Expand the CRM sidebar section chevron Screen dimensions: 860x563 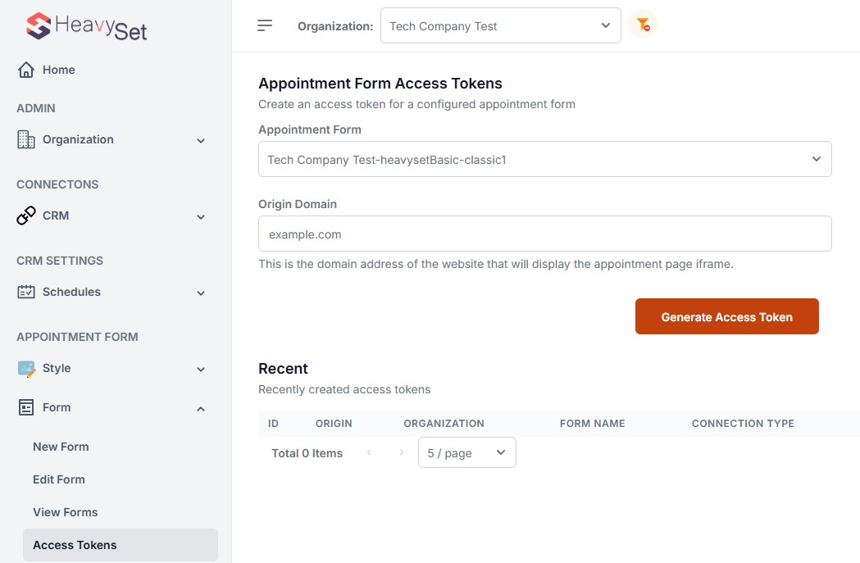coord(201,217)
